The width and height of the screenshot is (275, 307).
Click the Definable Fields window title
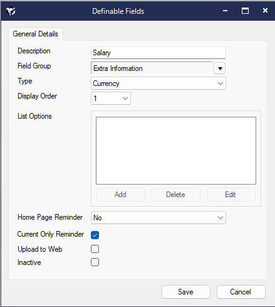[x=118, y=11]
